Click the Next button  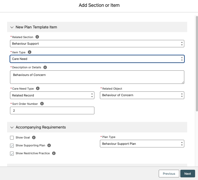click(x=187, y=174)
